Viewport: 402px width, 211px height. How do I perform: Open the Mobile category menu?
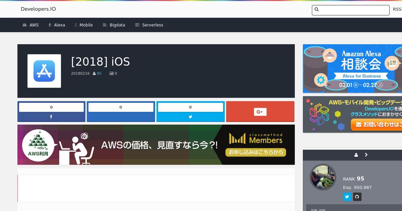click(x=84, y=25)
